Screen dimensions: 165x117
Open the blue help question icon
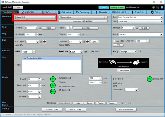click(162, 7)
